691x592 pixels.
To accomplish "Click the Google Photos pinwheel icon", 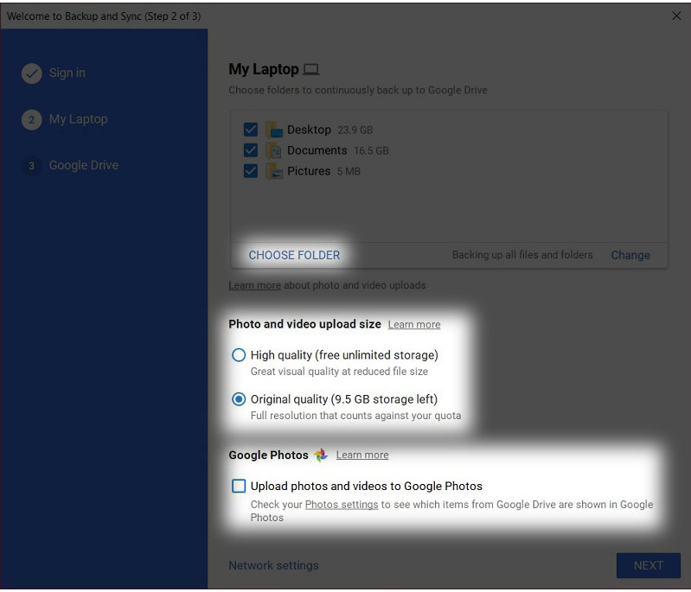I will click(321, 455).
